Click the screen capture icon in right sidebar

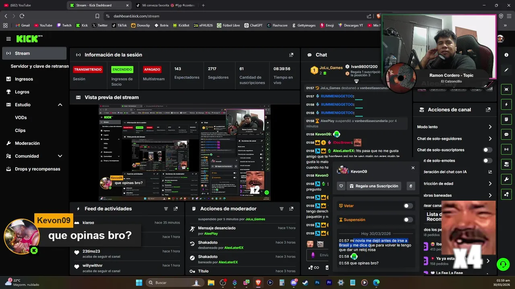click(506, 89)
